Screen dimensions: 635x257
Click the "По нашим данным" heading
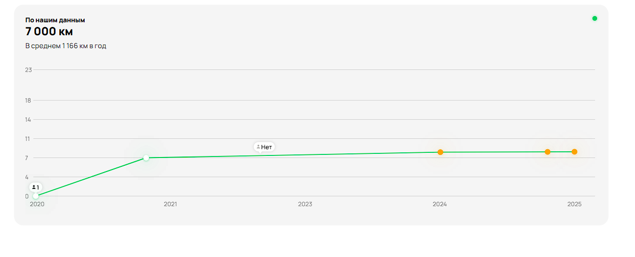tap(55, 20)
